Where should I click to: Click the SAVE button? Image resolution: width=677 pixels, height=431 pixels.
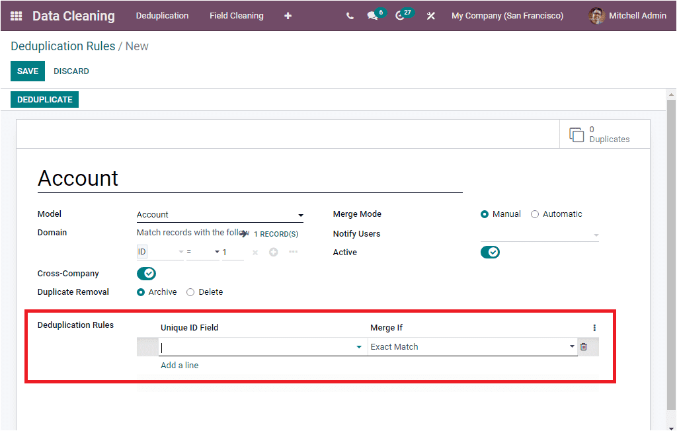tap(28, 71)
